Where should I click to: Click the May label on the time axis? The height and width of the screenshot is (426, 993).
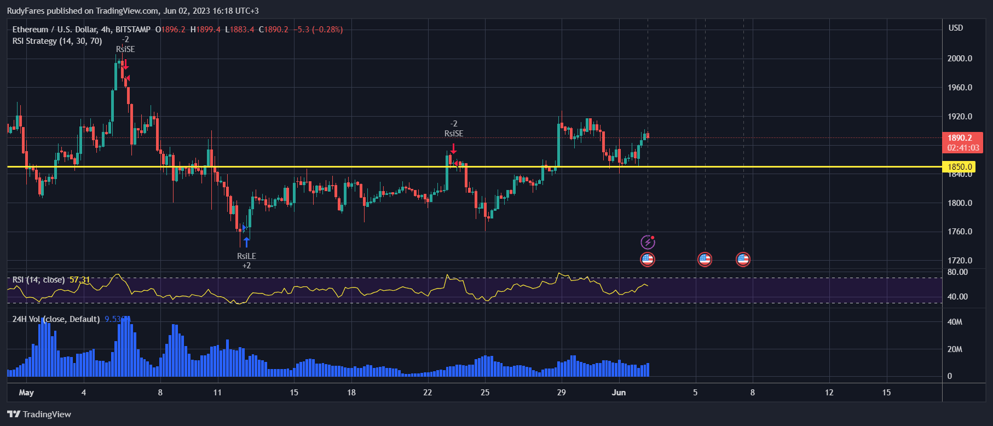click(26, 393)
